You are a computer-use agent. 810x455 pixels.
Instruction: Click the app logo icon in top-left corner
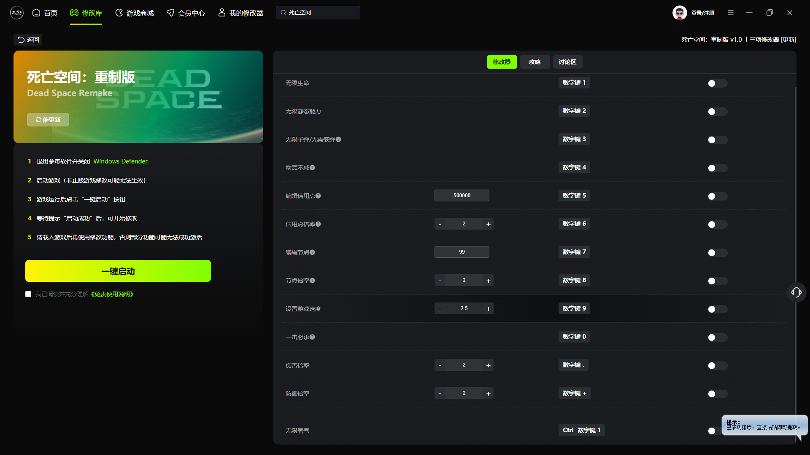tap(17, 13)
